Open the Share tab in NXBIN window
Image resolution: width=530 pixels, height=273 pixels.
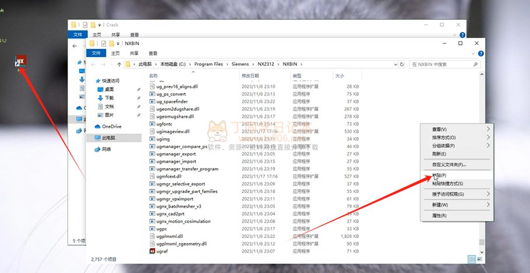(x=134, y=53)
